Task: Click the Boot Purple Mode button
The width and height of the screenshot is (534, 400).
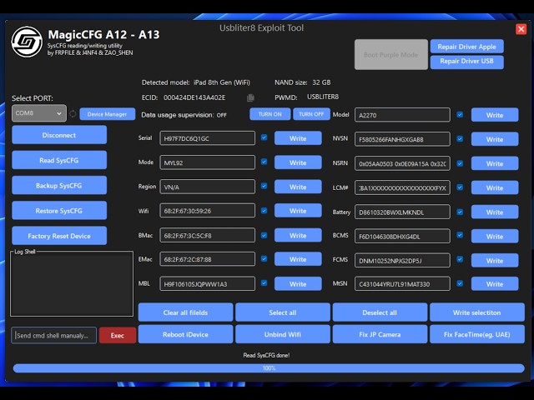Action: point(391,54)
